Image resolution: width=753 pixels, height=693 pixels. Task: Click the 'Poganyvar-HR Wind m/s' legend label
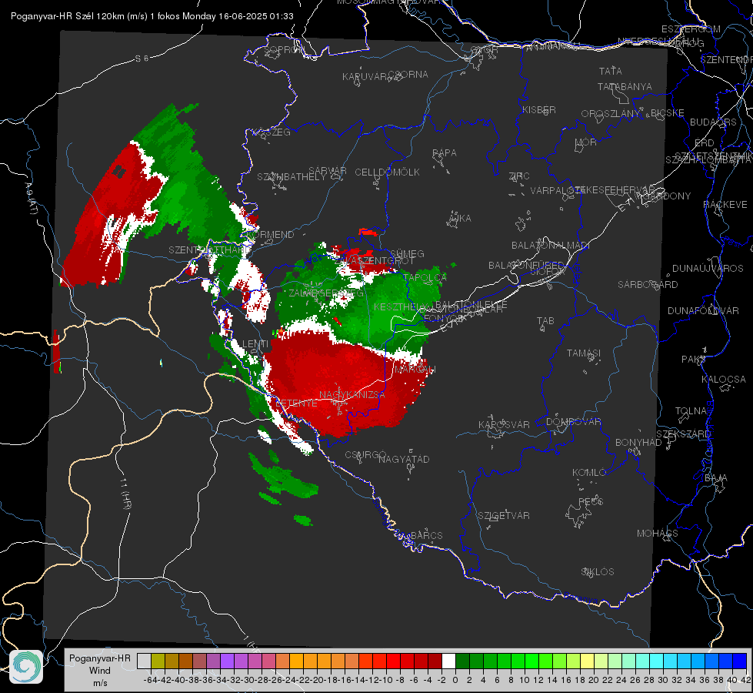[x=99, y=671]
